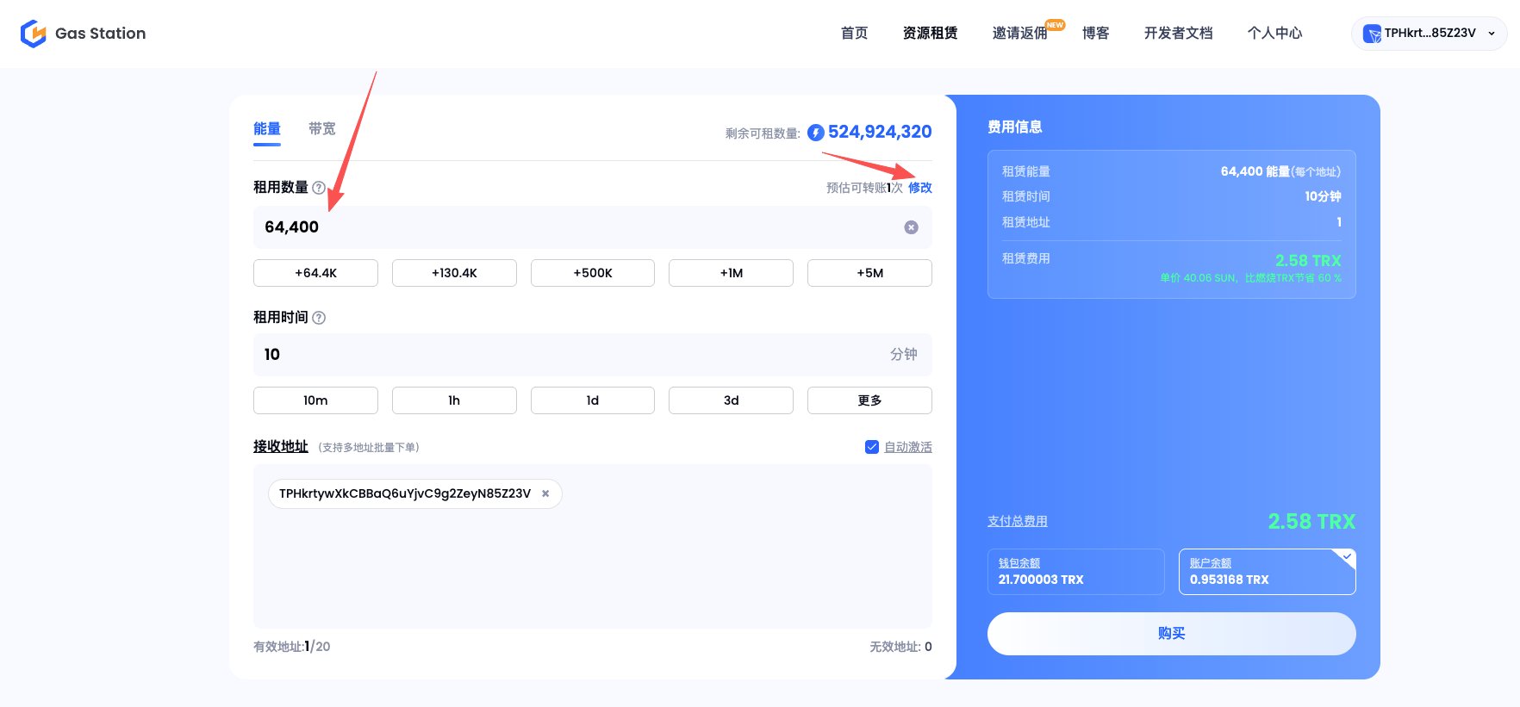Clear the rental amount field with the X icon
The width and height of the screenshot is (1520, 707).
coord(911,227)
